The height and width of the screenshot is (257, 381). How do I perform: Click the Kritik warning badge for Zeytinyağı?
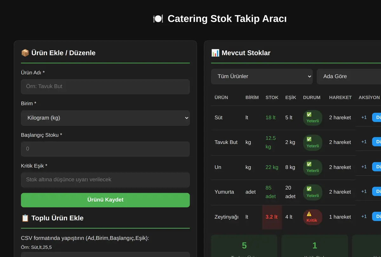pyautogui.click(x=313, y=217)
